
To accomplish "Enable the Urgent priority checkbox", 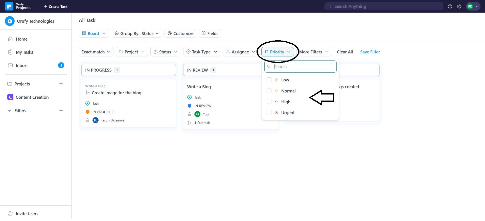I will 269,112.
